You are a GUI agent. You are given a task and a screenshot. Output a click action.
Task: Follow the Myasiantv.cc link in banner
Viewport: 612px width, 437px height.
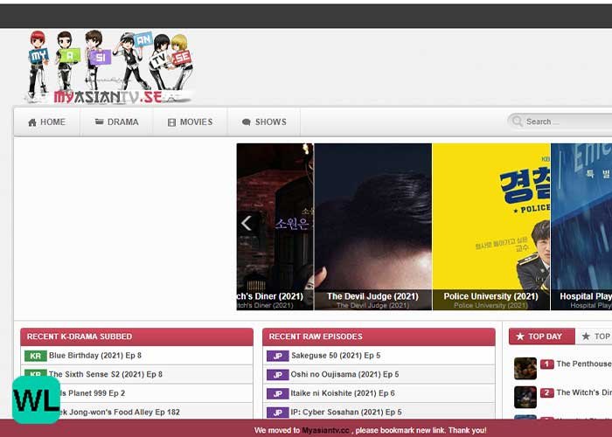[x=325, y=430]
